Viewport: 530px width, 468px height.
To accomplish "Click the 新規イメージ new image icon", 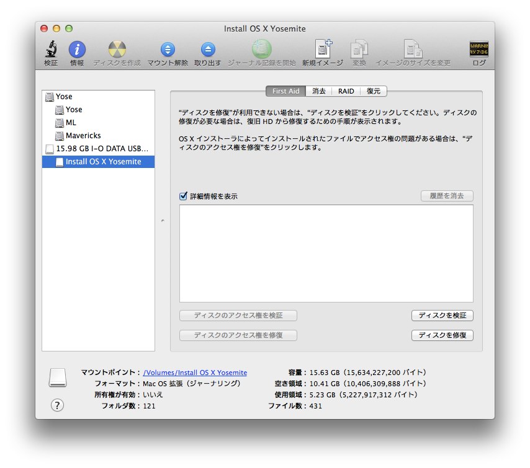I will click(x=323, y=48).
